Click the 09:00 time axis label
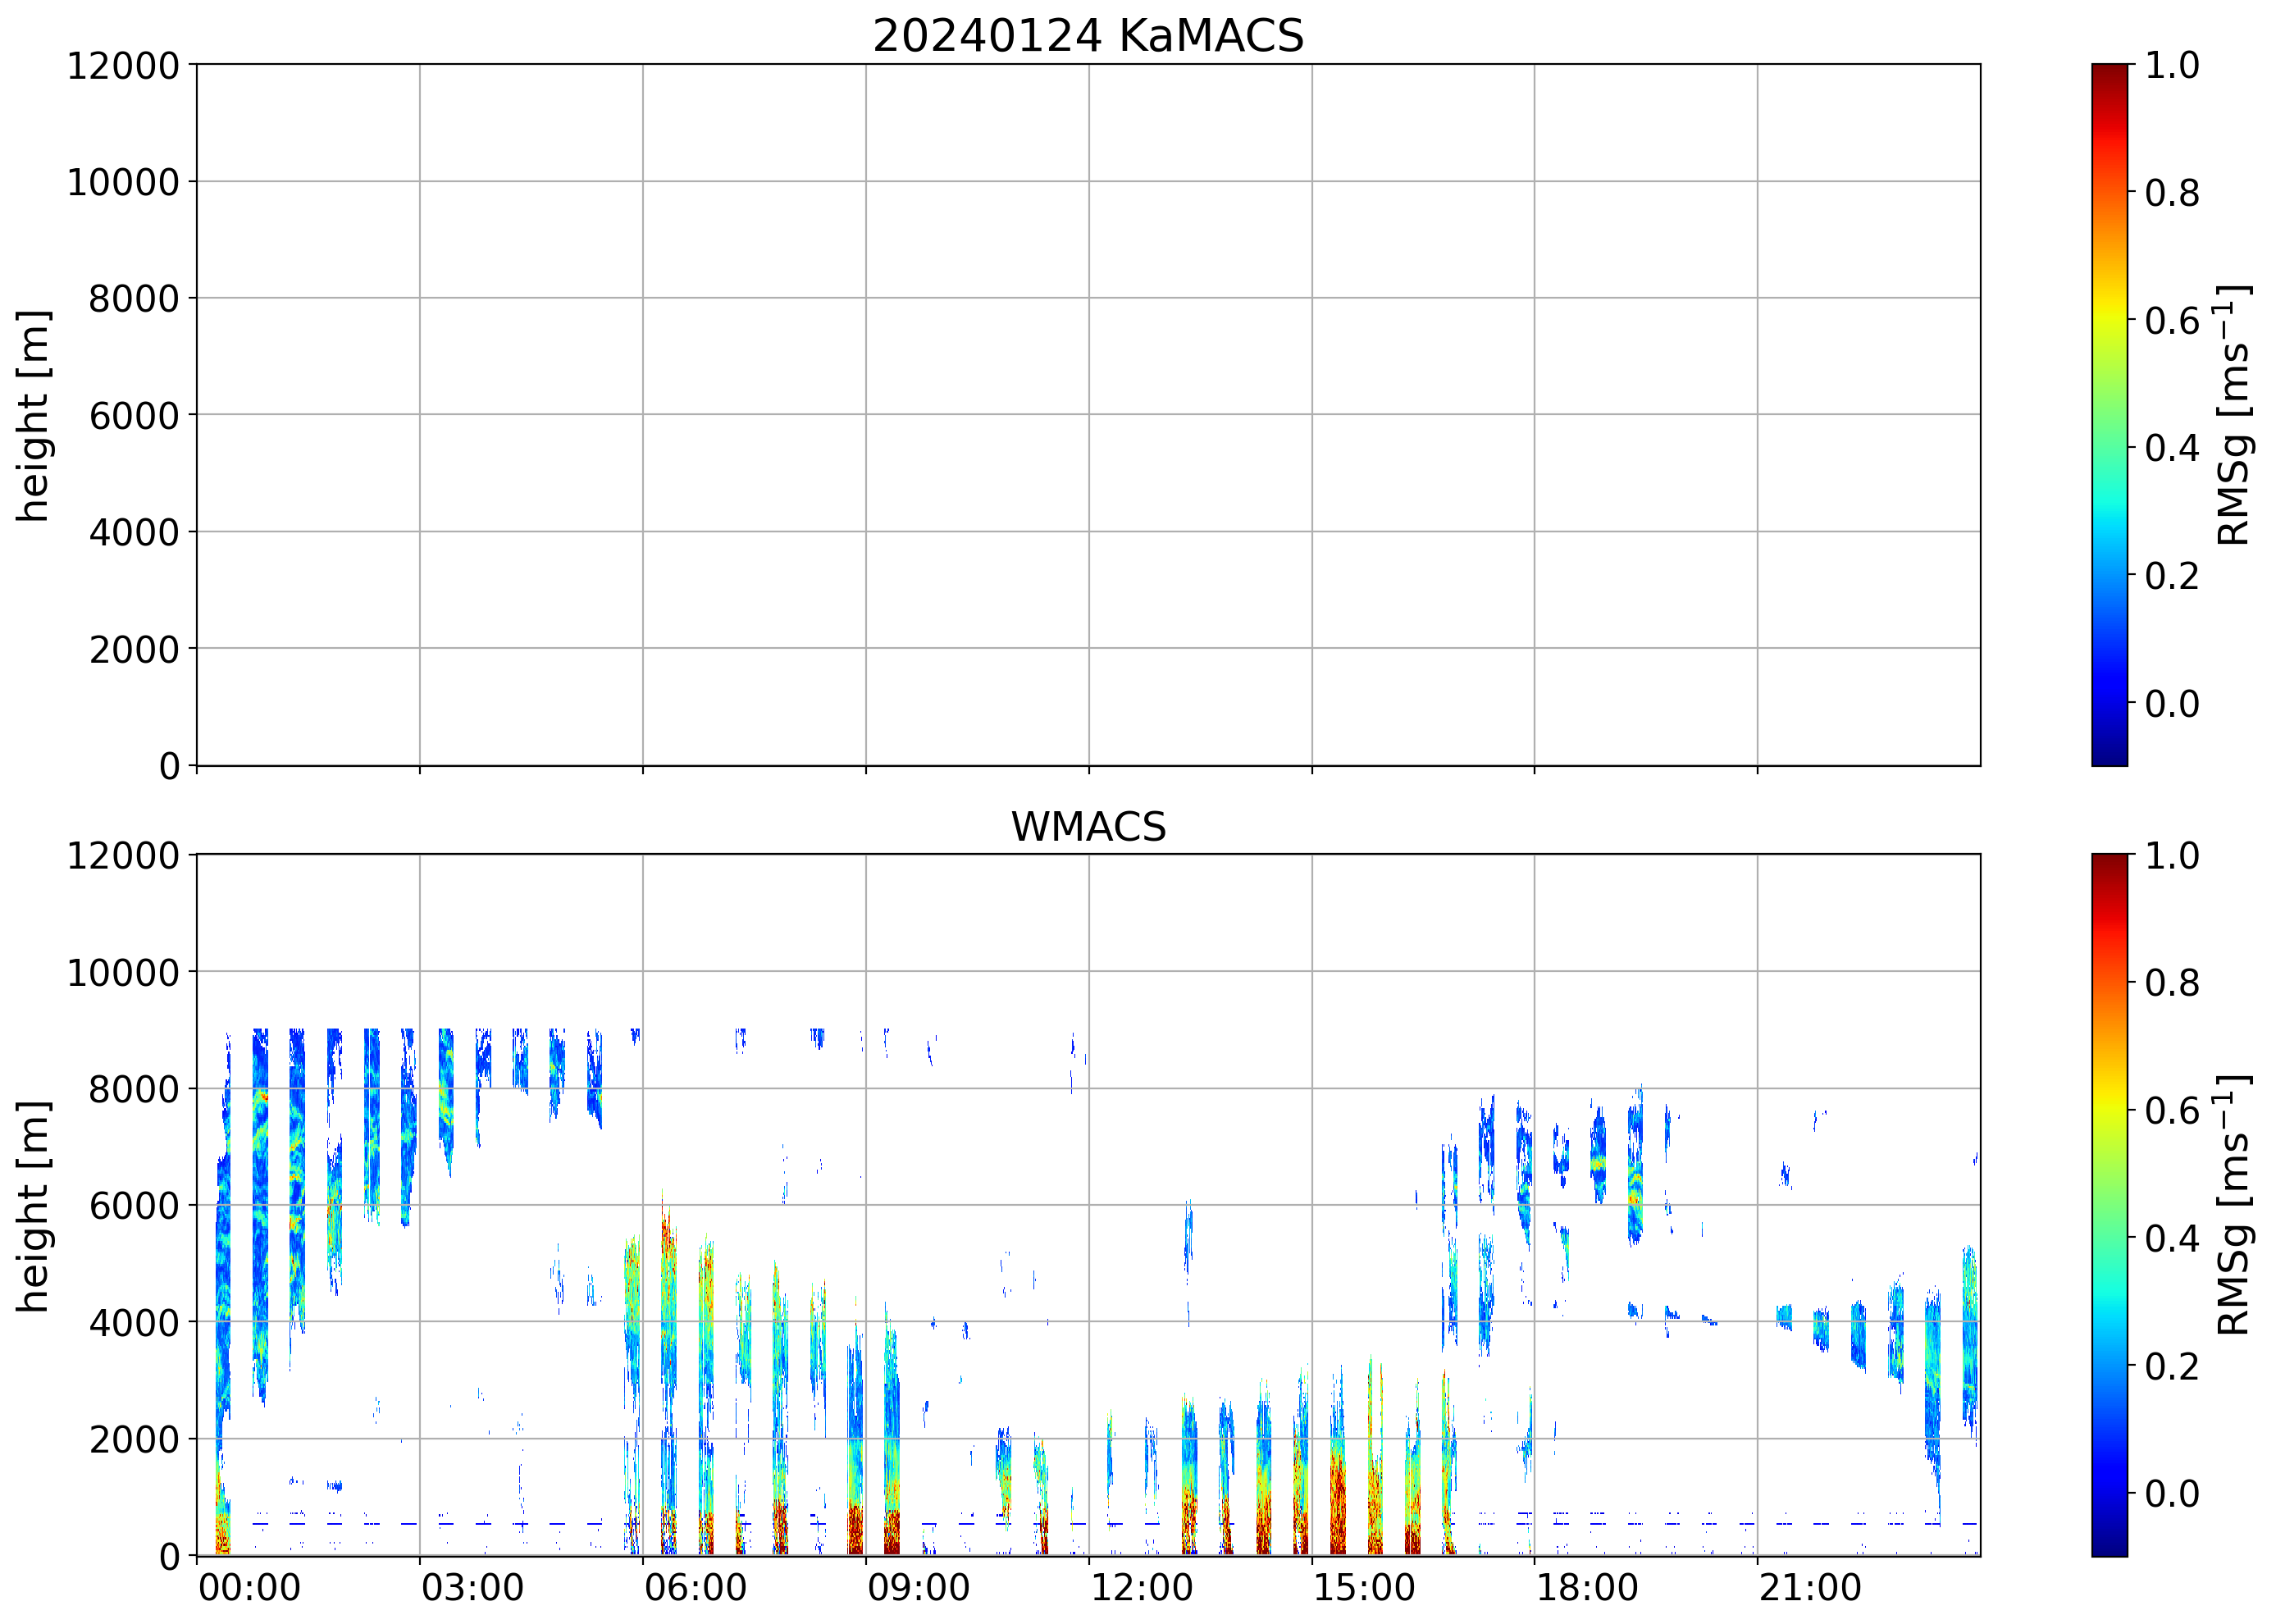Screen dimensions: 2276x1624 coord(918,1587)
